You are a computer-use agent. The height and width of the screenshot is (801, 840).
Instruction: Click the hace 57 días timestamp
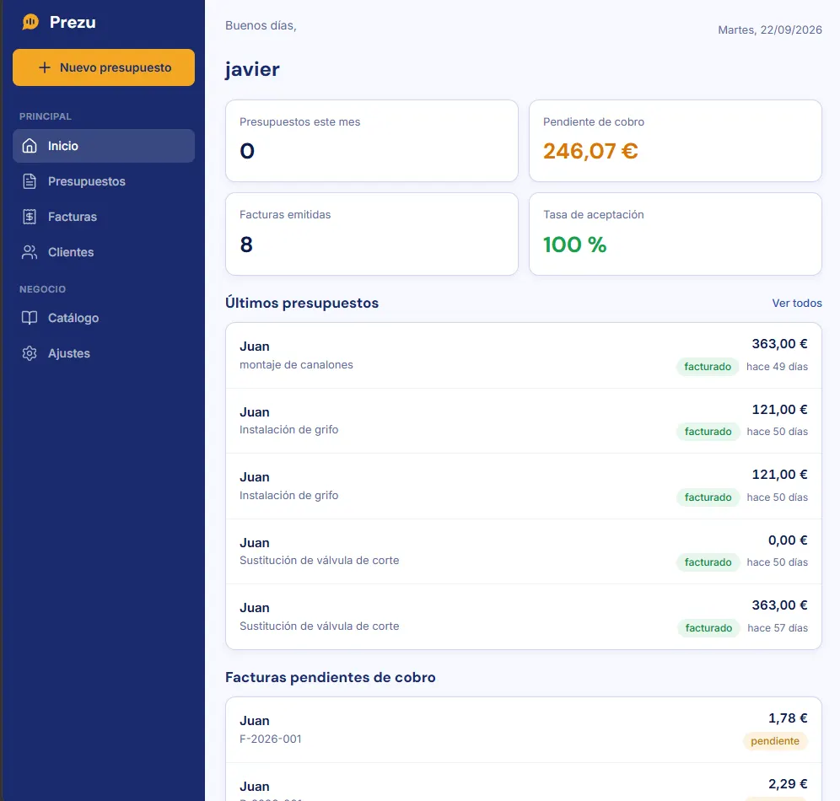click(x=778, y=628)
